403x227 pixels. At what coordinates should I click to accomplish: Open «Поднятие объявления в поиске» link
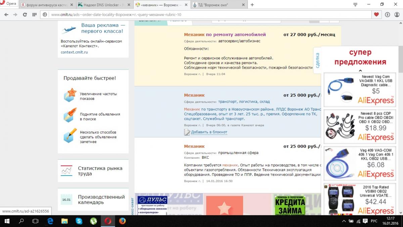[100, 116]
